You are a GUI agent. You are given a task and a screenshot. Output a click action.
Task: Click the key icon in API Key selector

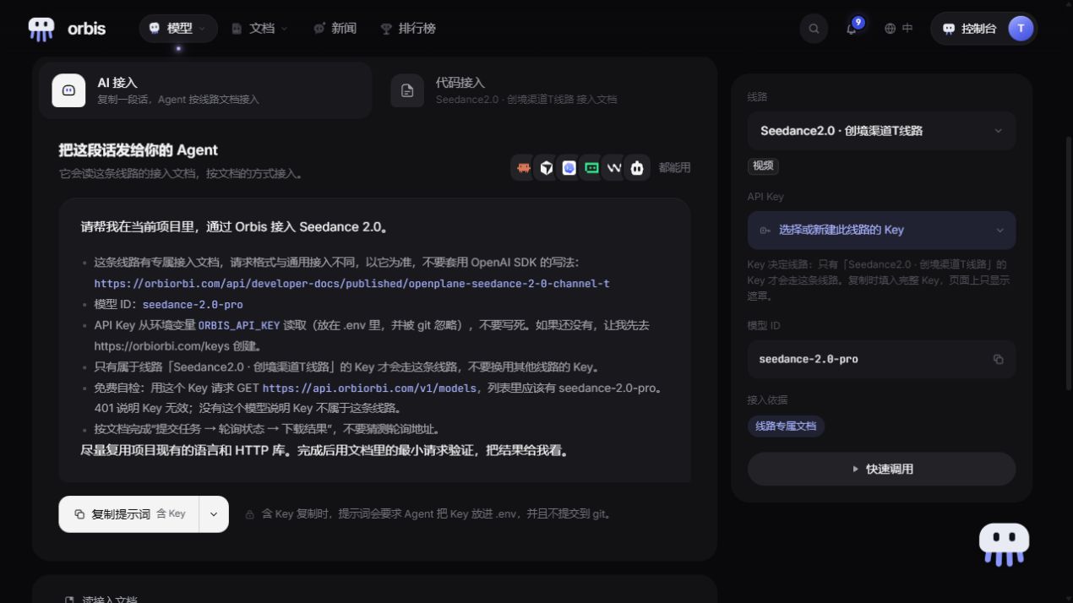(x=765, y=231)
